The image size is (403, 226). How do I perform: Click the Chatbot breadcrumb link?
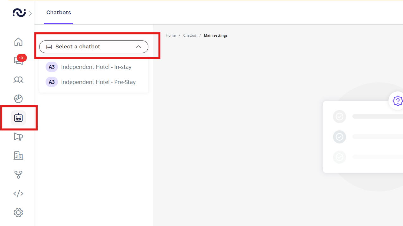point(190,35)
